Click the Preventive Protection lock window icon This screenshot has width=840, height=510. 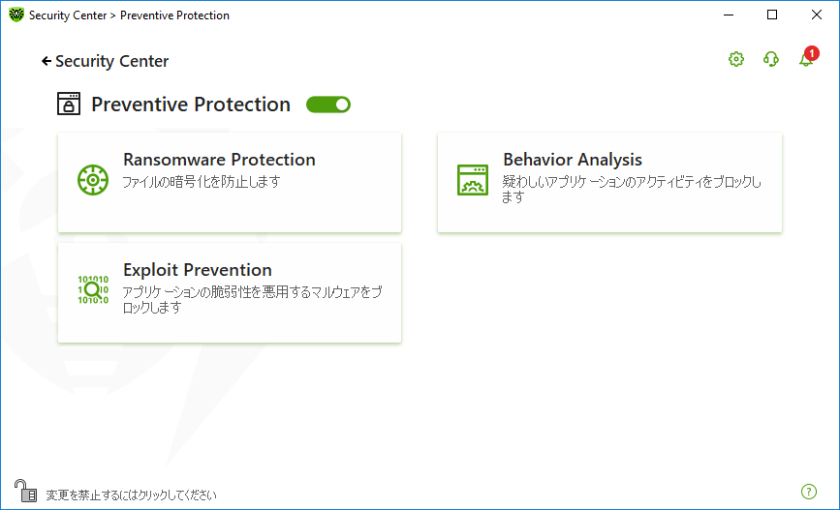(x=69, y=104)
